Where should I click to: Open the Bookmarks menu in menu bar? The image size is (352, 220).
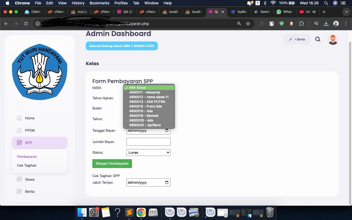[99, 3]
